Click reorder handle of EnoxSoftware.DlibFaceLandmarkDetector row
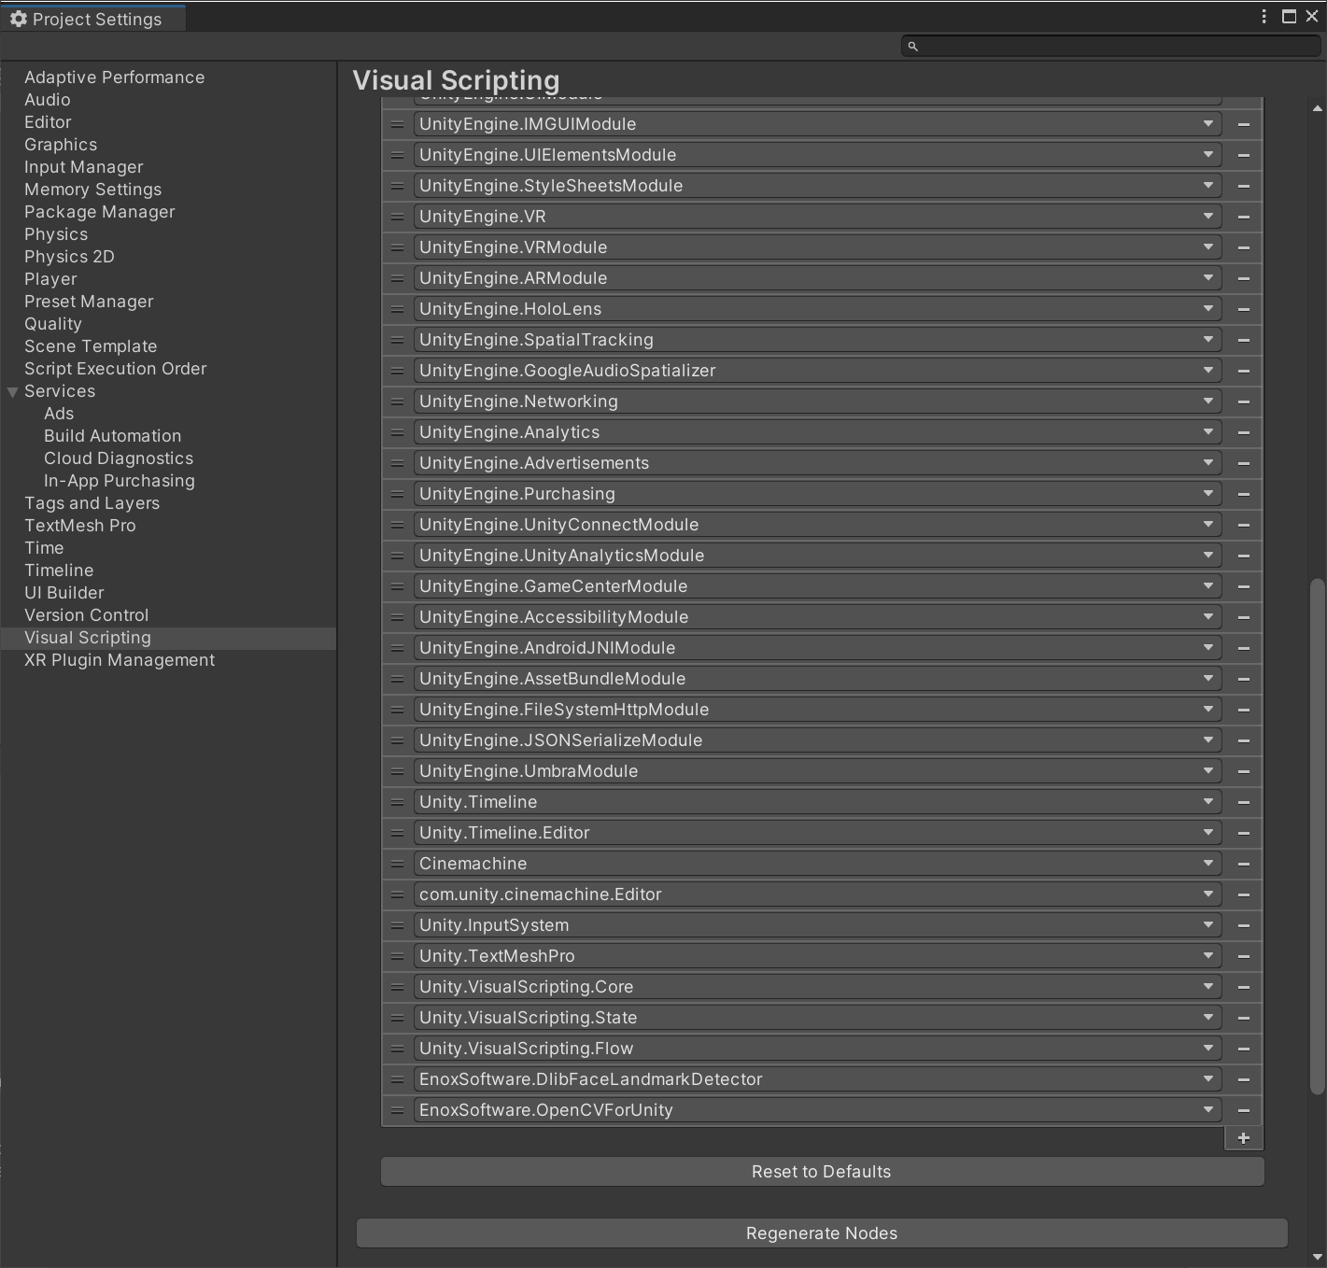Image resolution: width=1327 pixels, height=1268 pixels. pyautogui.click(x=397, y=1079)
